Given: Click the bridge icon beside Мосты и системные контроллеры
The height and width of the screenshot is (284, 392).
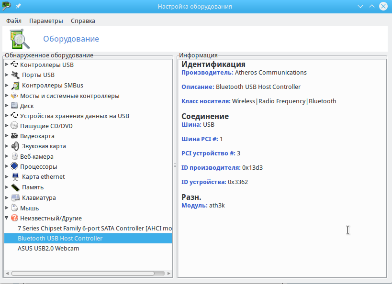Looking at the screenshot, I should (x=14, y=96).
